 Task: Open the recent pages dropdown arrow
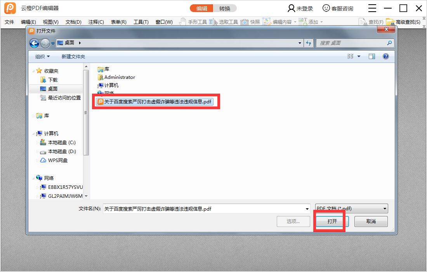point(53,43)
